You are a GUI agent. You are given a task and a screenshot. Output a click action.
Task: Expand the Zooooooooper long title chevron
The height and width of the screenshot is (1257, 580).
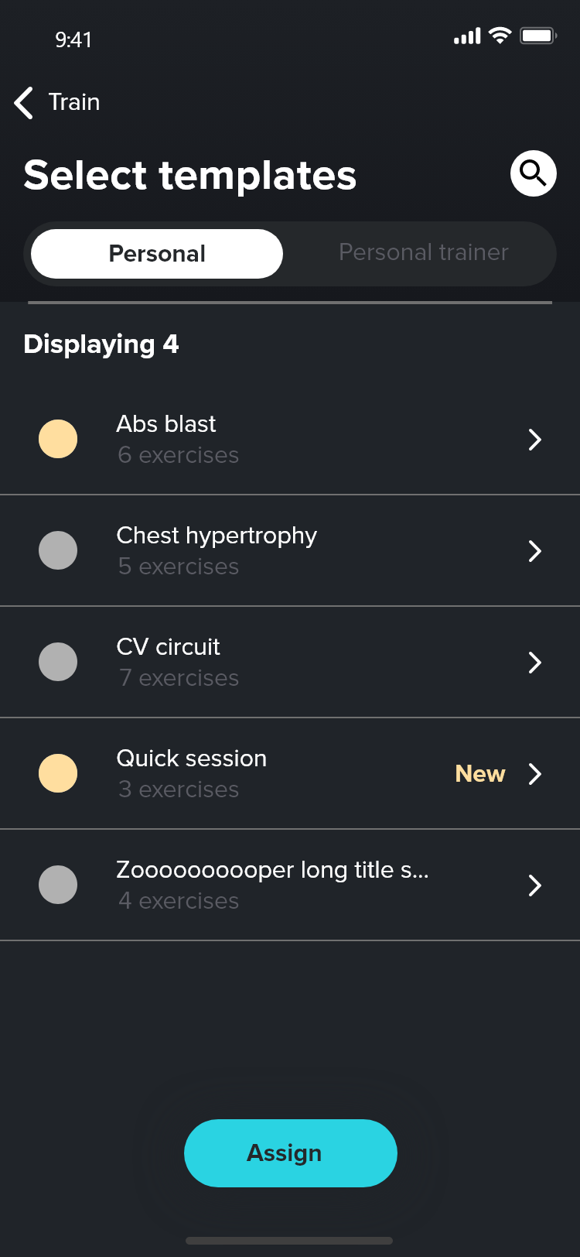534,885
